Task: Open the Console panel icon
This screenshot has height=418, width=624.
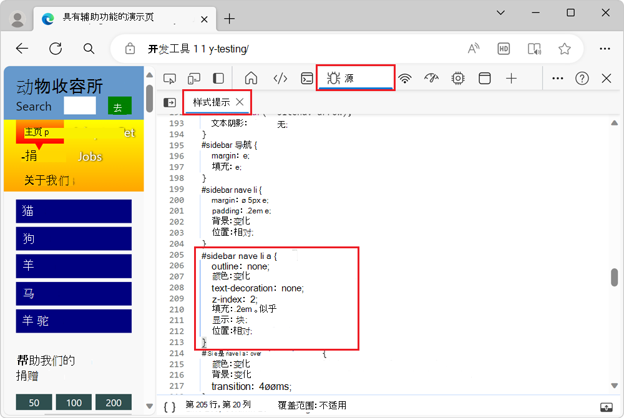Action: coord(306,78)
